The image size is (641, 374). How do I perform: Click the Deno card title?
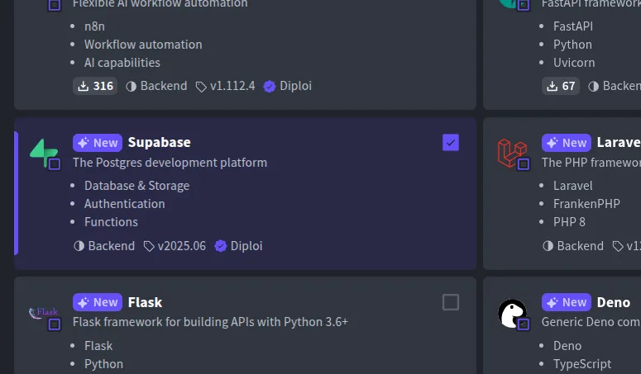click(x=613, y=302)
